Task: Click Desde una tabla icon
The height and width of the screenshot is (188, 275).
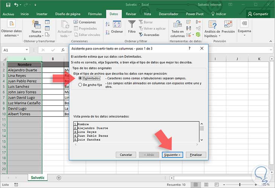Action: [47, 28]
